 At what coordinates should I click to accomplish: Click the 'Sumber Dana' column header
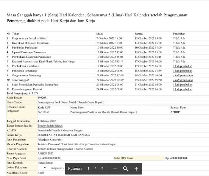point(178,108)
